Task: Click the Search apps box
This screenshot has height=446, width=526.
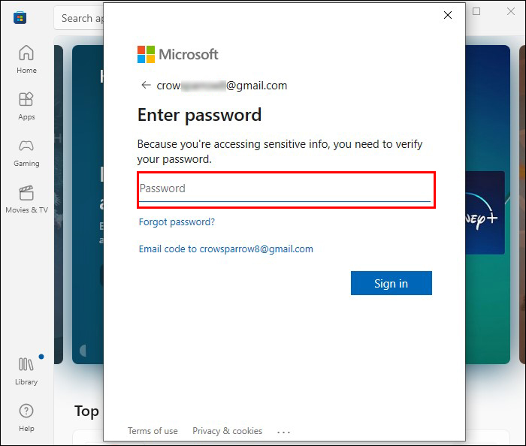Action: coord(77,18)
